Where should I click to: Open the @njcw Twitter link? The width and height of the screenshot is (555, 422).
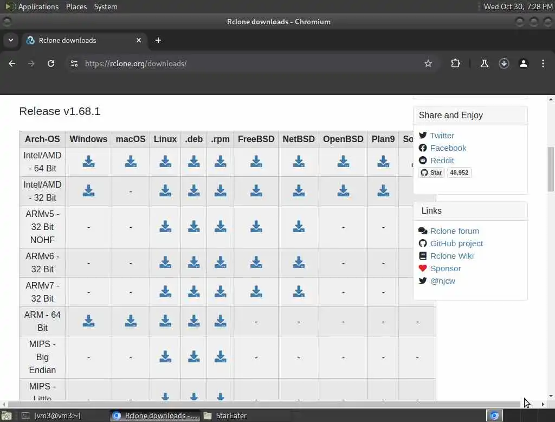tap(443, 280)
